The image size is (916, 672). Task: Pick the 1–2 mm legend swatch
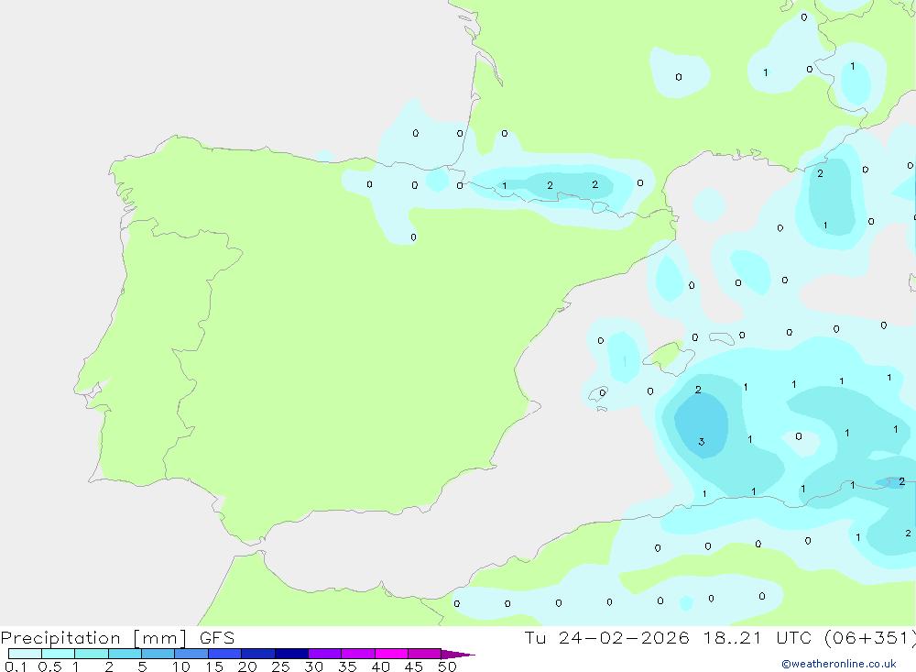[92, 654]
